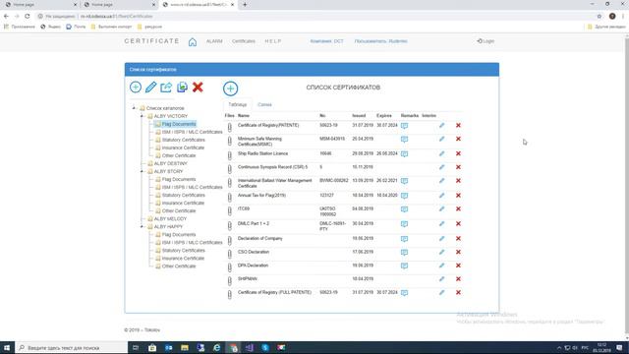
Task: Edit the SHIPMAN row
Action: (x=441, y=279)
